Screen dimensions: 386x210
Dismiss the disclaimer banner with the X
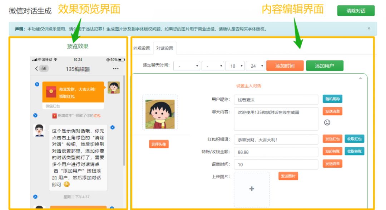[x=369, y=28]
